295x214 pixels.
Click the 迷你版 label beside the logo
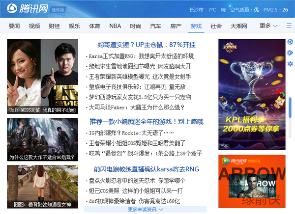pos(58,10)
